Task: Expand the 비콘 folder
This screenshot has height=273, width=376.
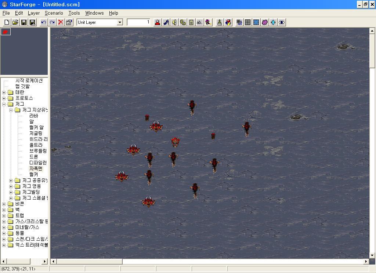Action: pyautogui.click(x=4, y=204)
